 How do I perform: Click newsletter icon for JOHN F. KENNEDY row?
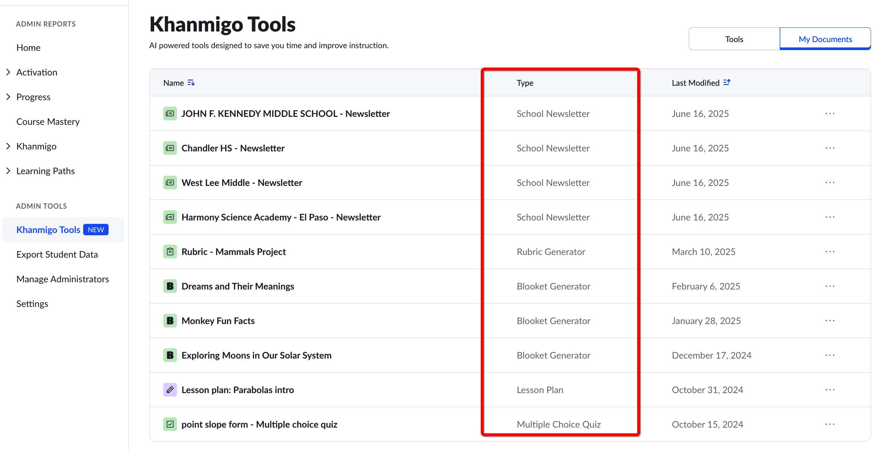(170, 113)
